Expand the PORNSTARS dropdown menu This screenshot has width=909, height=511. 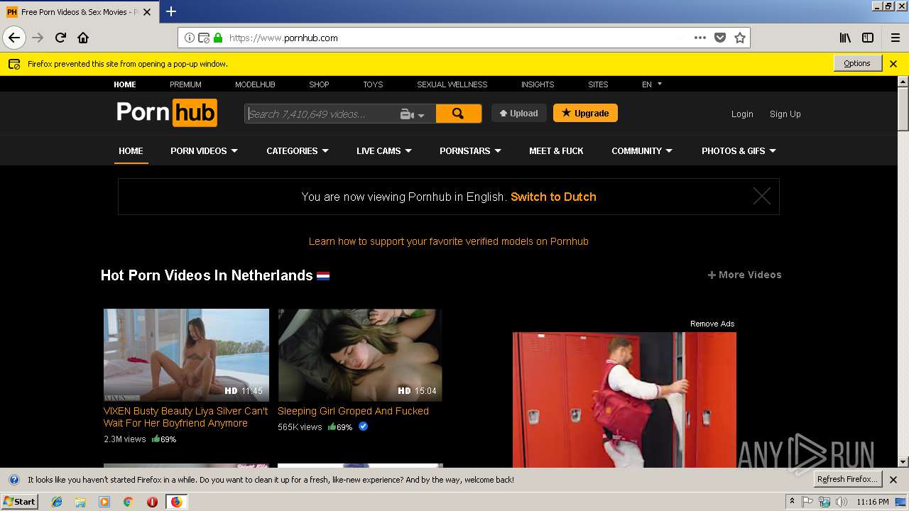[470, 150]
